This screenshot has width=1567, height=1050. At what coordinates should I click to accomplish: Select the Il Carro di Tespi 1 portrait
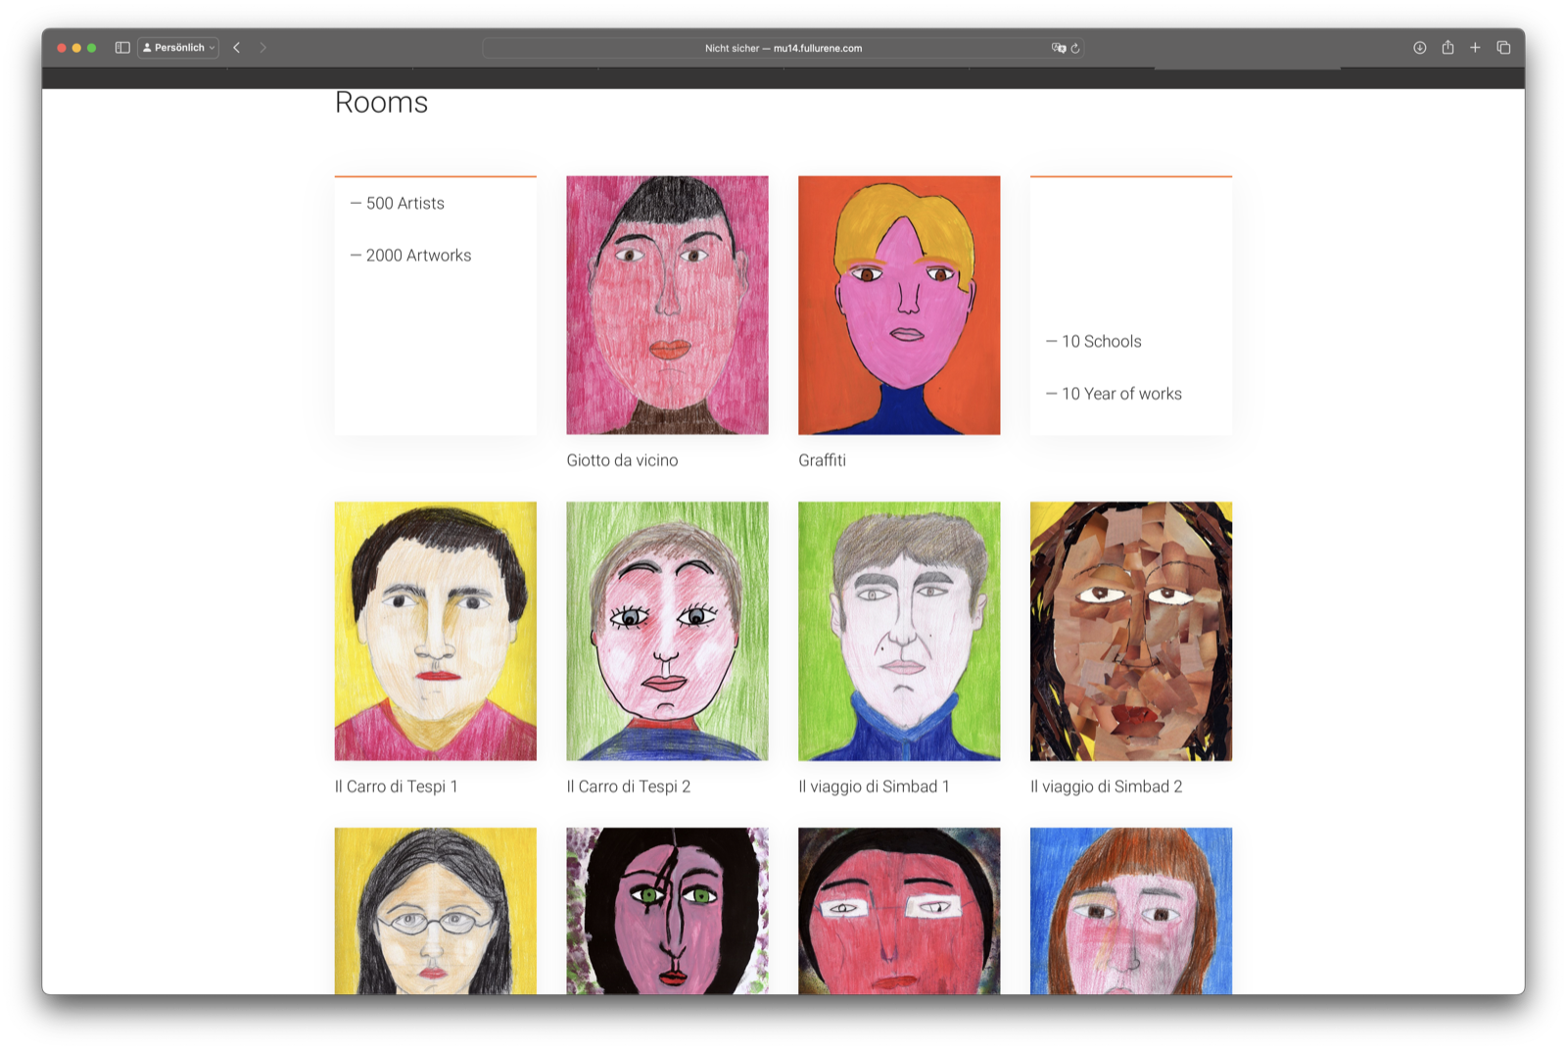coord(435,631)
